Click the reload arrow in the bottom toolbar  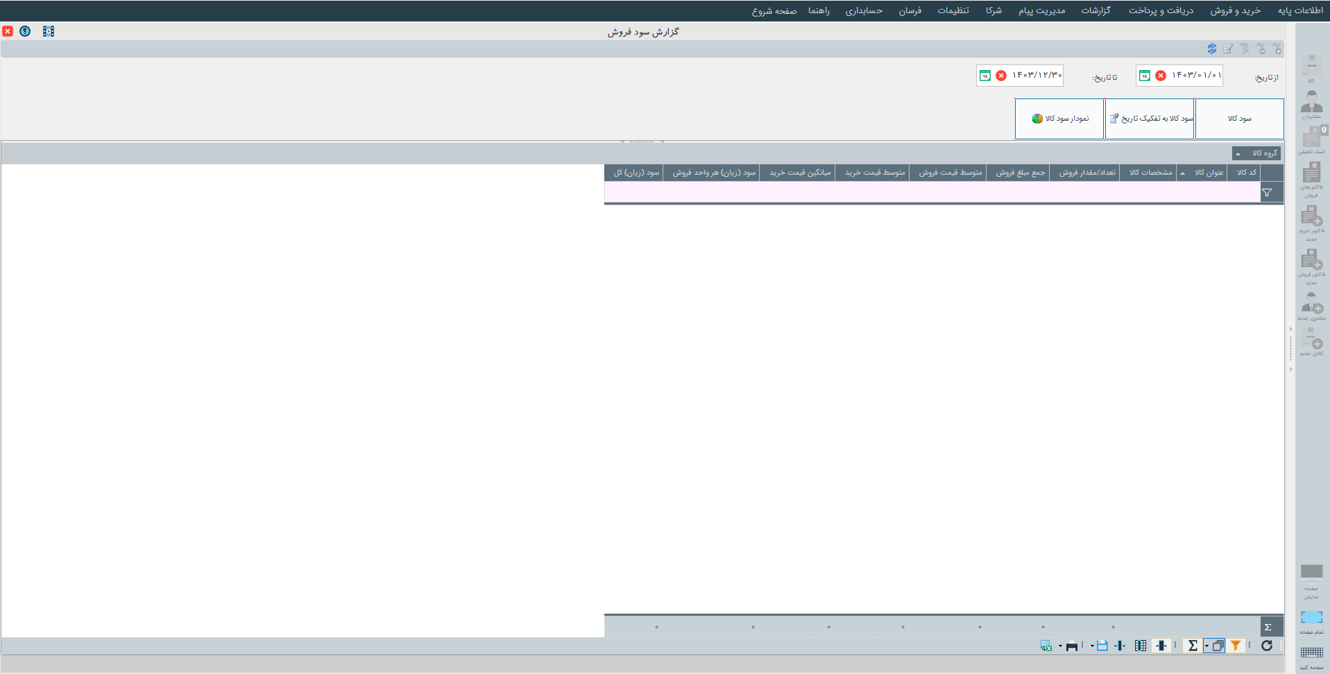coord(1267,646)
